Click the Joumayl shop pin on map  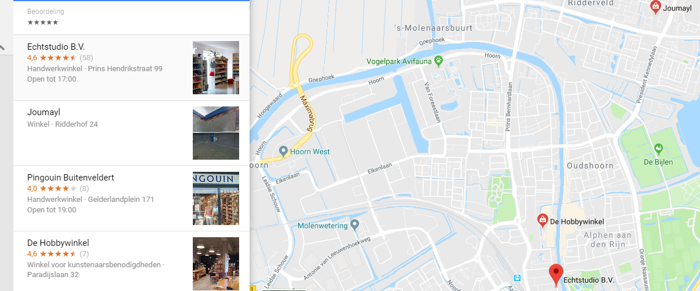pos(655,7)
